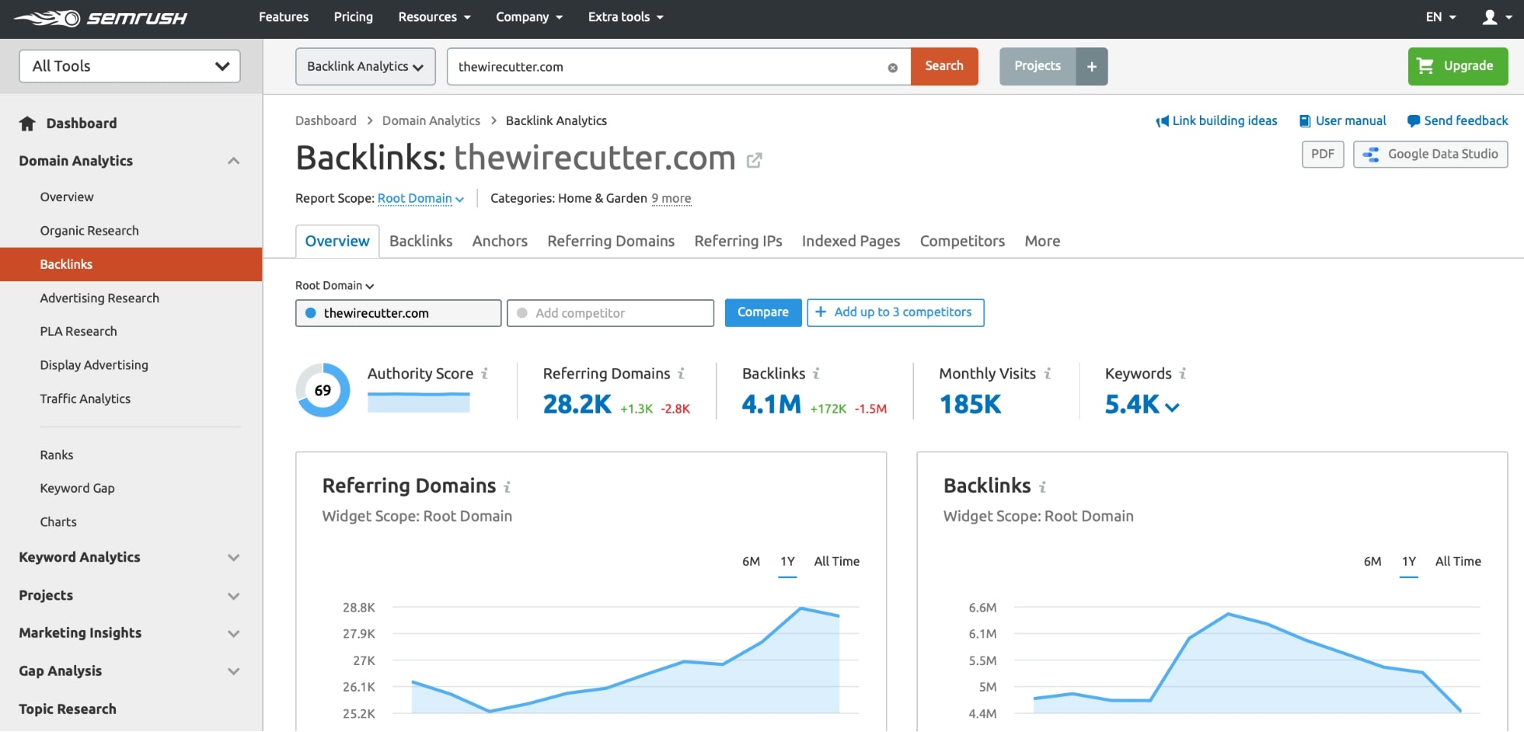1524x732 pixels.
Task: Open Send feedback link
Action: 1457,120
